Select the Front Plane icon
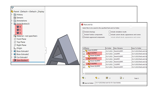The width and height of the screenshot is (160, 90). (x=15, y=39)
